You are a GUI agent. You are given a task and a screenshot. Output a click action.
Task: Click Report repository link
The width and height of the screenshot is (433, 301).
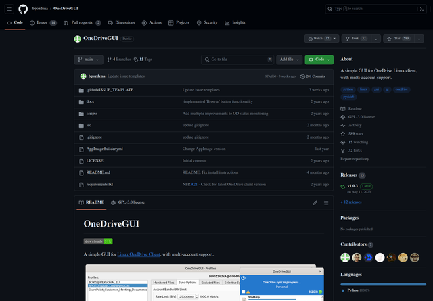pos(355,159)
